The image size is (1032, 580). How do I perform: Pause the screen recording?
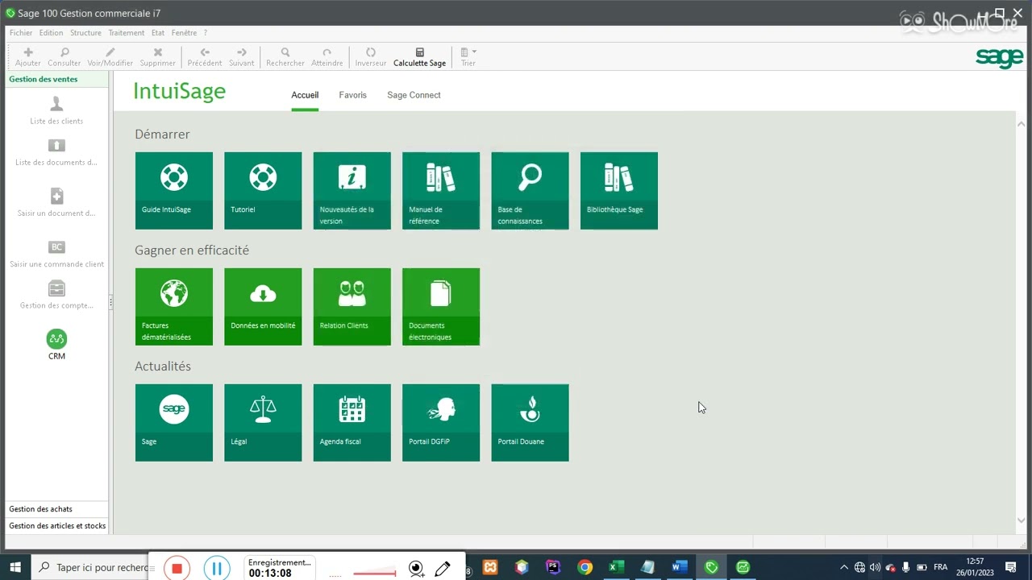(216, 569)
